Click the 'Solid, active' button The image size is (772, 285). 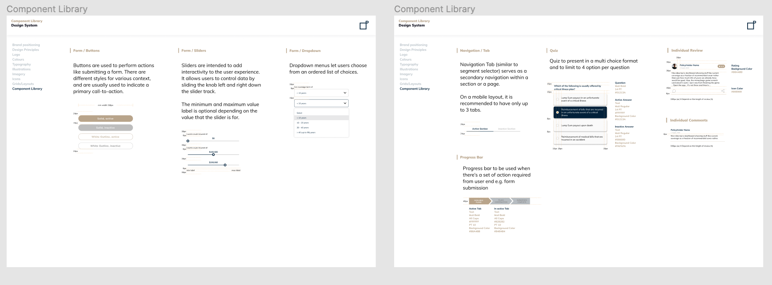[x=106, y=119]
